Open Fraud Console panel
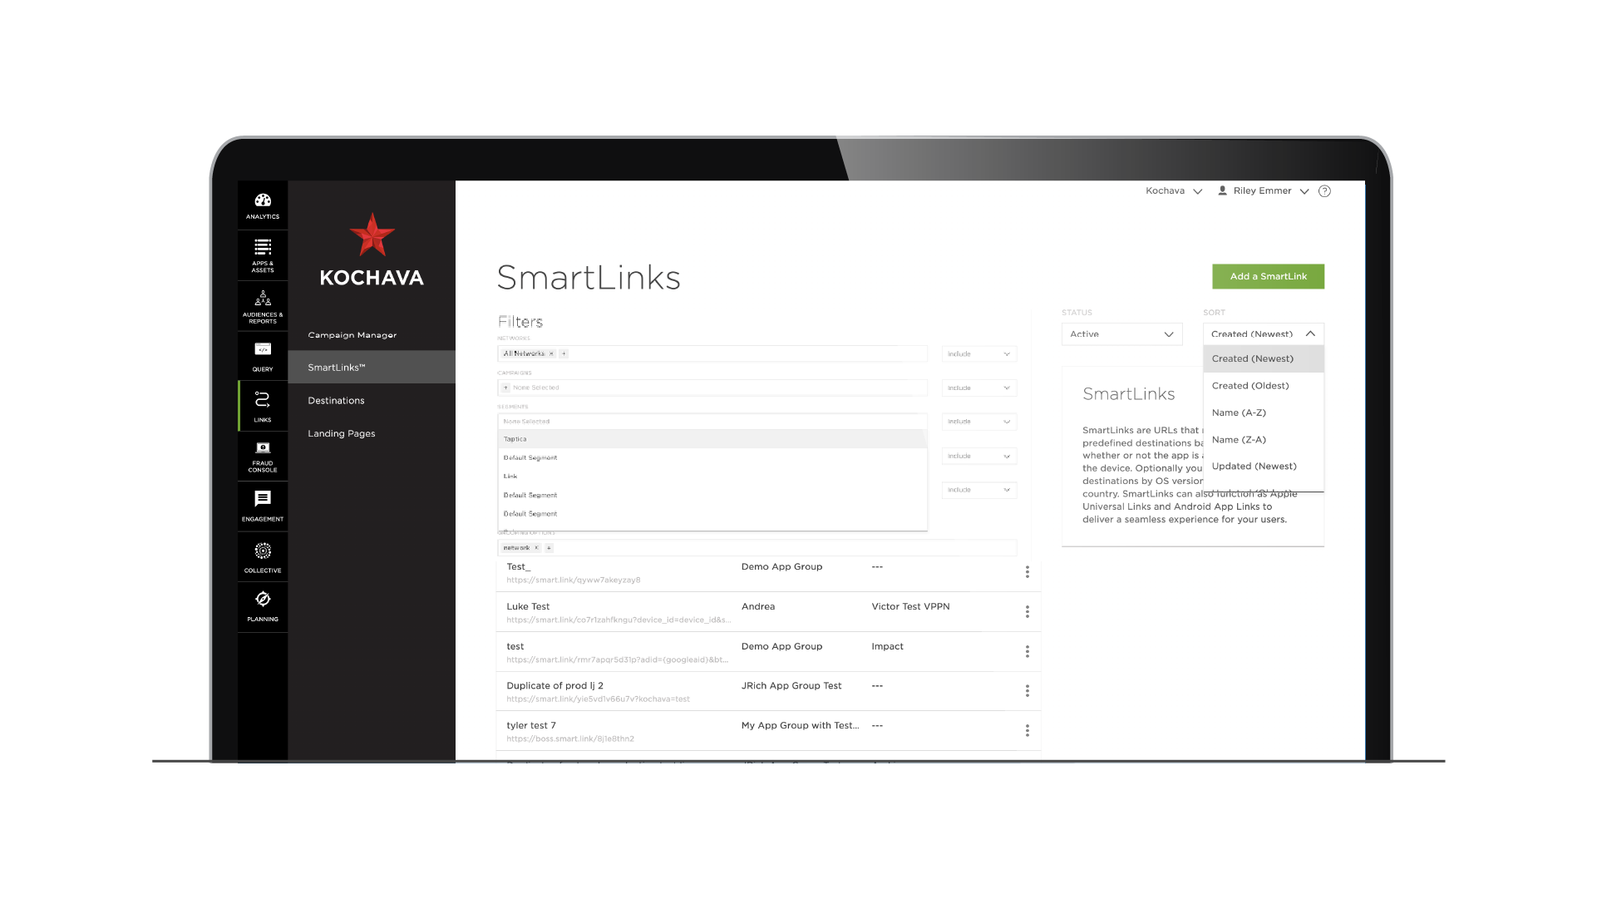 pos(264,456)
